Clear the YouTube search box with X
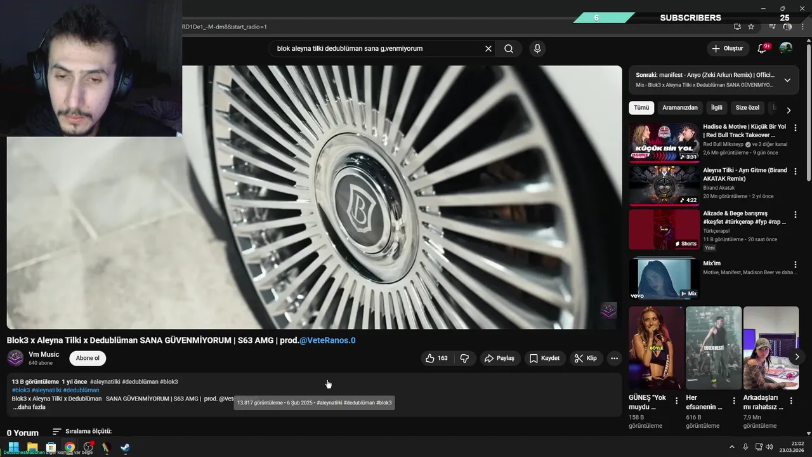 pos(488,49)
